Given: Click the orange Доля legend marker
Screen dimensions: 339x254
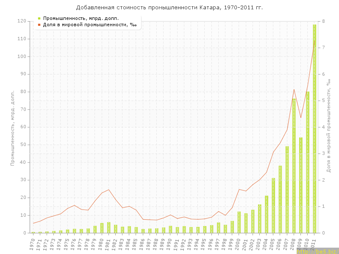Looking at the screenshot, I should 39,25.
